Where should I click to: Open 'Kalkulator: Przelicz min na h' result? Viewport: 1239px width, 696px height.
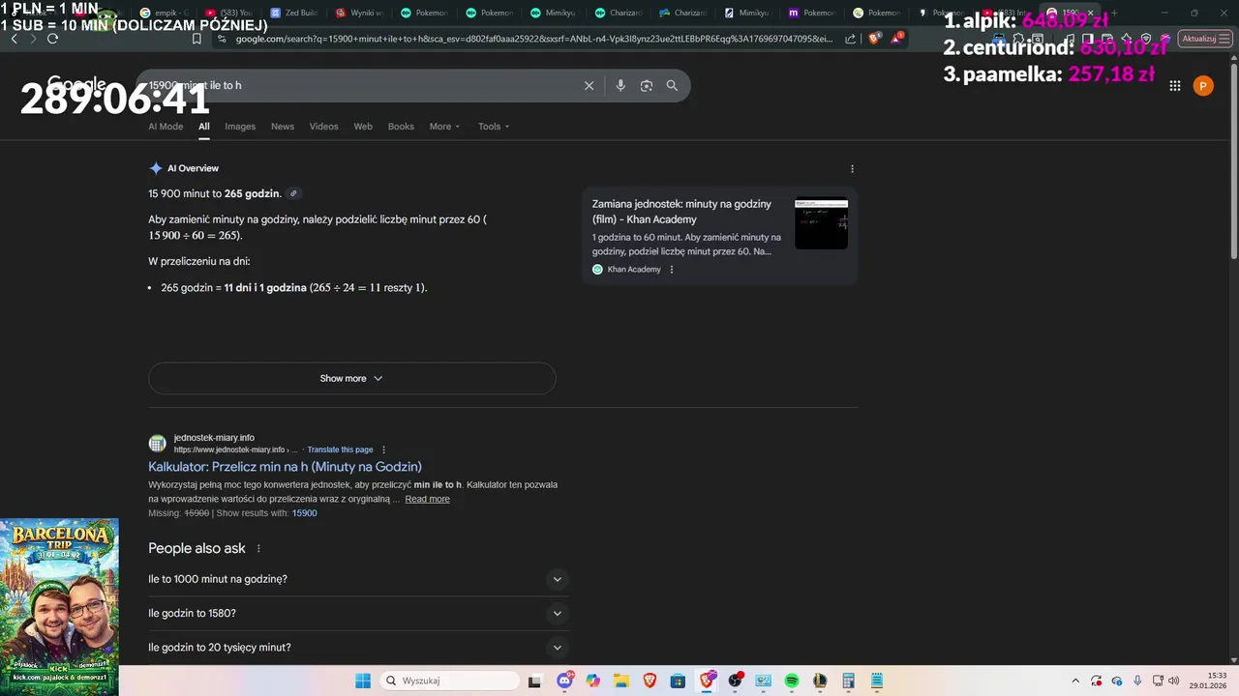pos(285,467)
